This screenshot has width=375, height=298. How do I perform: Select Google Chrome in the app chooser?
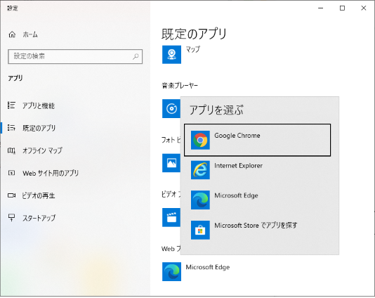(x=257, y=140)
